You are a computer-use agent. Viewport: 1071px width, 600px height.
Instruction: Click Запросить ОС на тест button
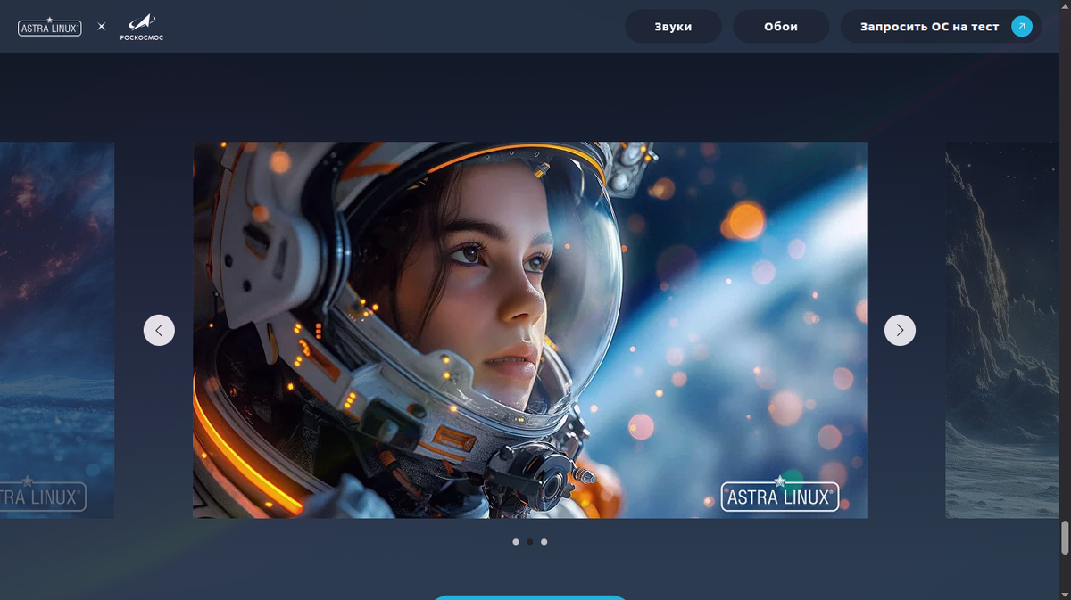click(x=941, y=27)
